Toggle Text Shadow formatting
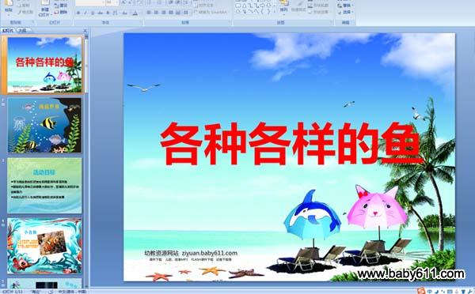Viewport: 475px width, 294px height. coord(108,13)
